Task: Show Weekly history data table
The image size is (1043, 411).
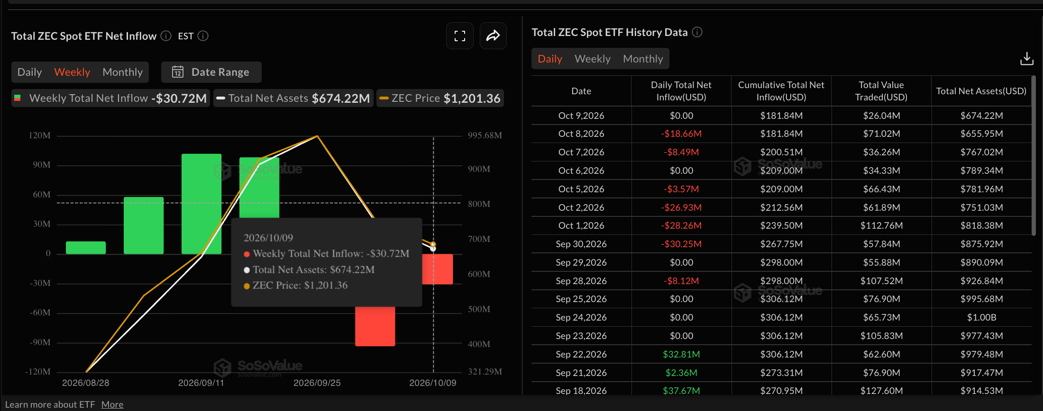Action: pos(593,59)
